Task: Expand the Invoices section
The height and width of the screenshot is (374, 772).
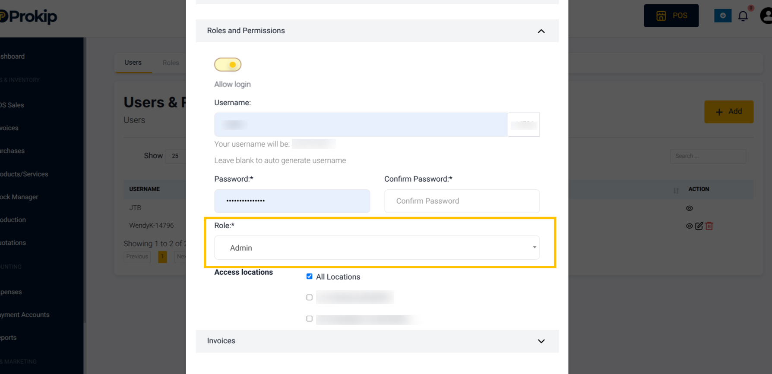Action: tap(377, 341)
